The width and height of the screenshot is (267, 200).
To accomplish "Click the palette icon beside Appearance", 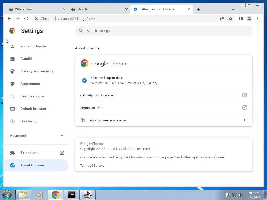I will 13,84.
